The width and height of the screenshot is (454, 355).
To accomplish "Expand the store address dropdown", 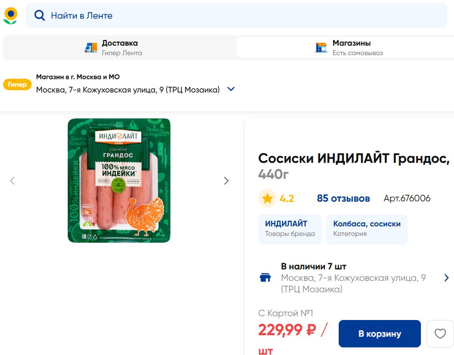I will (231, 89).
